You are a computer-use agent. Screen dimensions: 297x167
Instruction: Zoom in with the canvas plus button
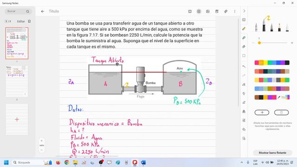point(42,141)
